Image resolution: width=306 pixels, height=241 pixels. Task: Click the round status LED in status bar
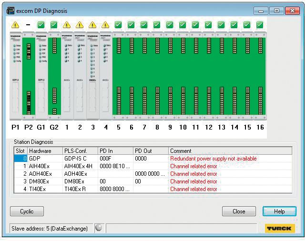pyautogui.click(x=99, y=228)
